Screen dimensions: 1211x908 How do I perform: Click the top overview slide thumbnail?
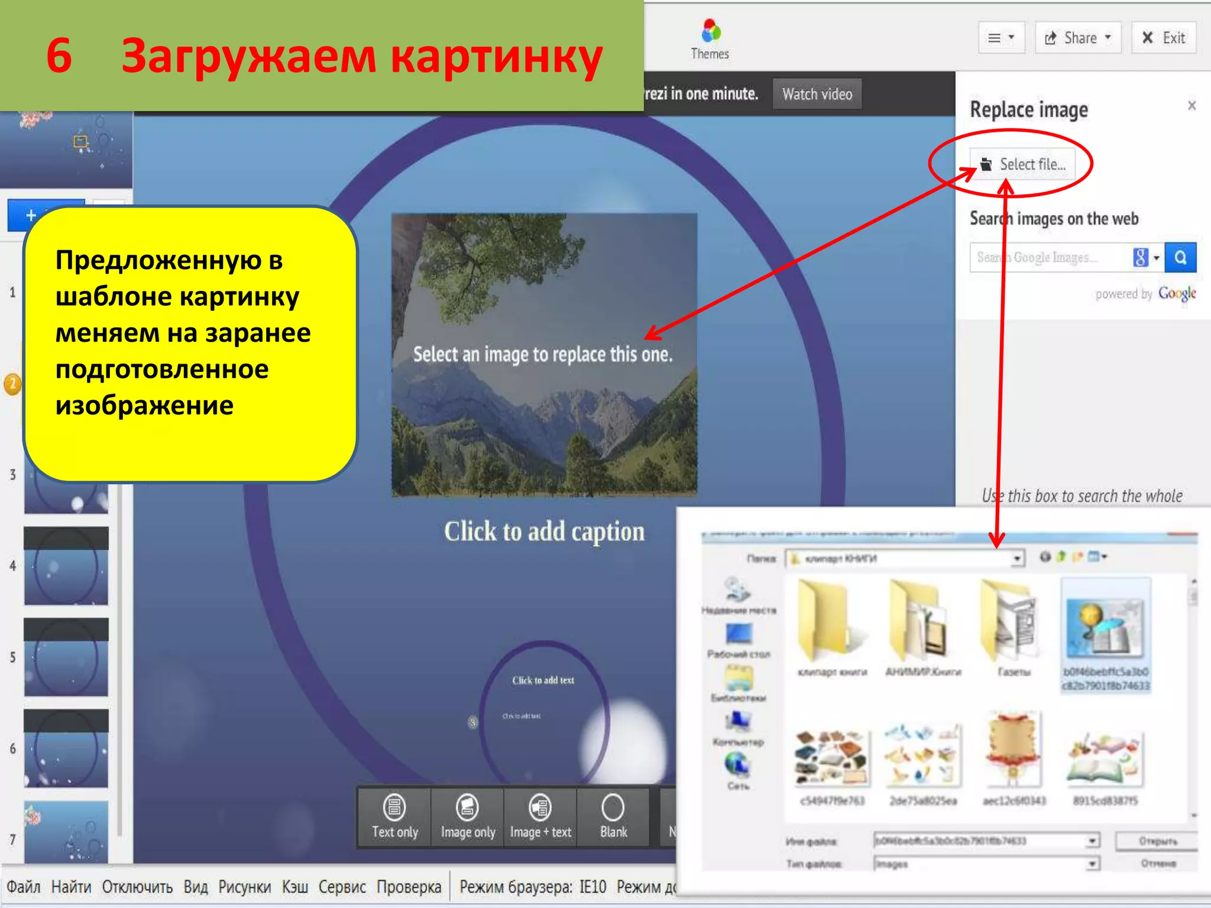click(66, 150)
